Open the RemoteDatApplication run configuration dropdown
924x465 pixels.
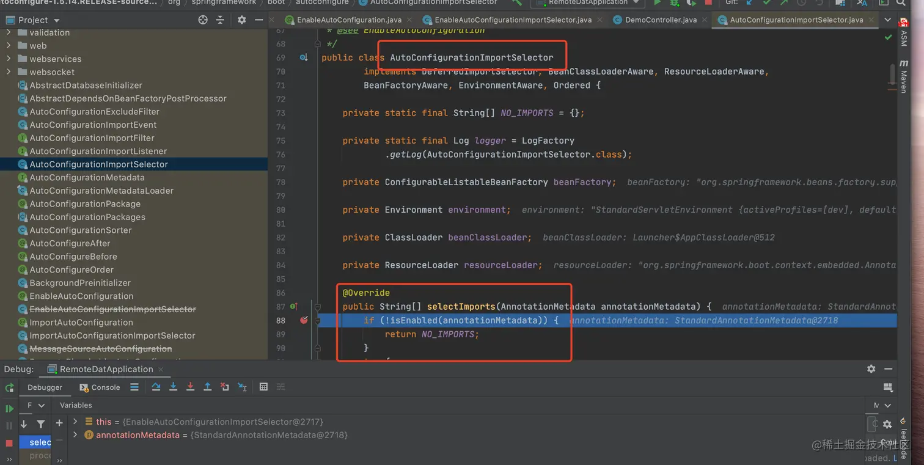[x=587, y=3]
